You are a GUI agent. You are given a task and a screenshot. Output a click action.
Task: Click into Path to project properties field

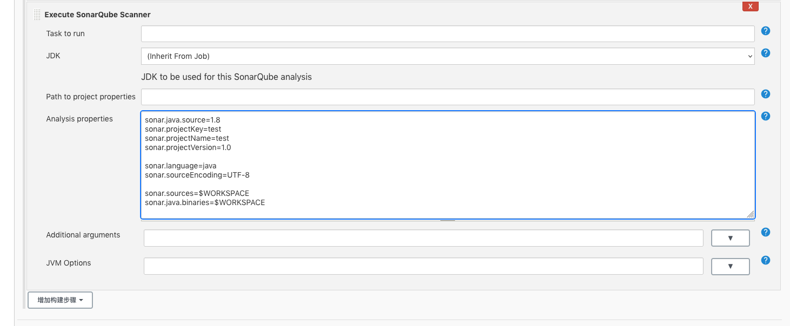coord(447,97)
